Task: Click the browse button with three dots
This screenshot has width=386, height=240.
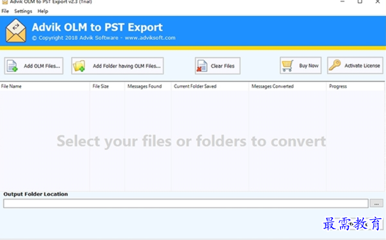Action: pyautogui.click(x=376, y=203)
